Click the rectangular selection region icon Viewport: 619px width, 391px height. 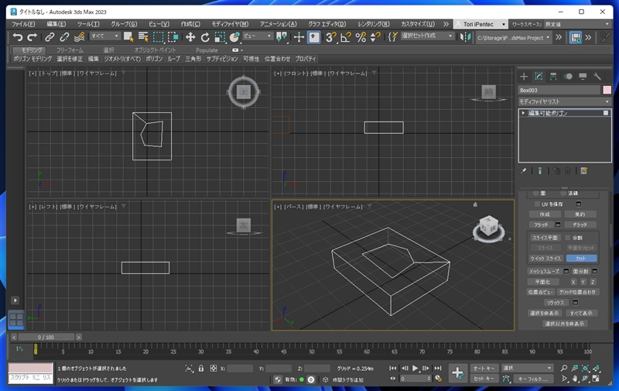coord(159,37)
